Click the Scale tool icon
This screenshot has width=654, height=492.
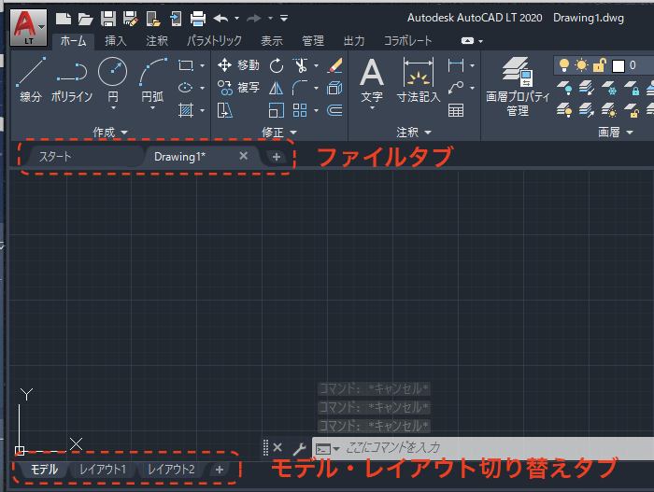(x=277, y=110)
